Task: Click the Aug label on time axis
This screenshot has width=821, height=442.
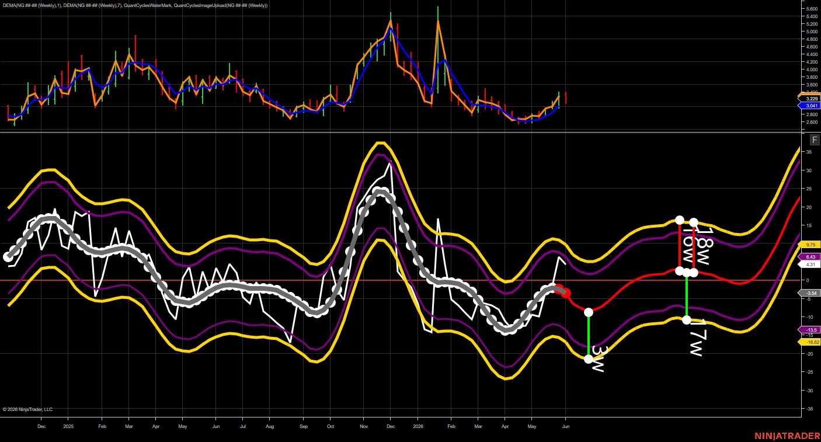Action: 269,427
